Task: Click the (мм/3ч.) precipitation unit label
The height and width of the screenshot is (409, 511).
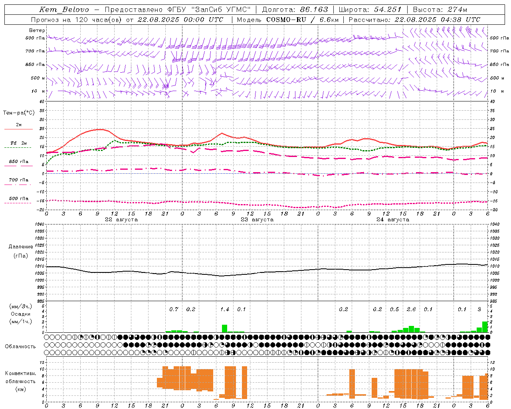Action: 21,306
